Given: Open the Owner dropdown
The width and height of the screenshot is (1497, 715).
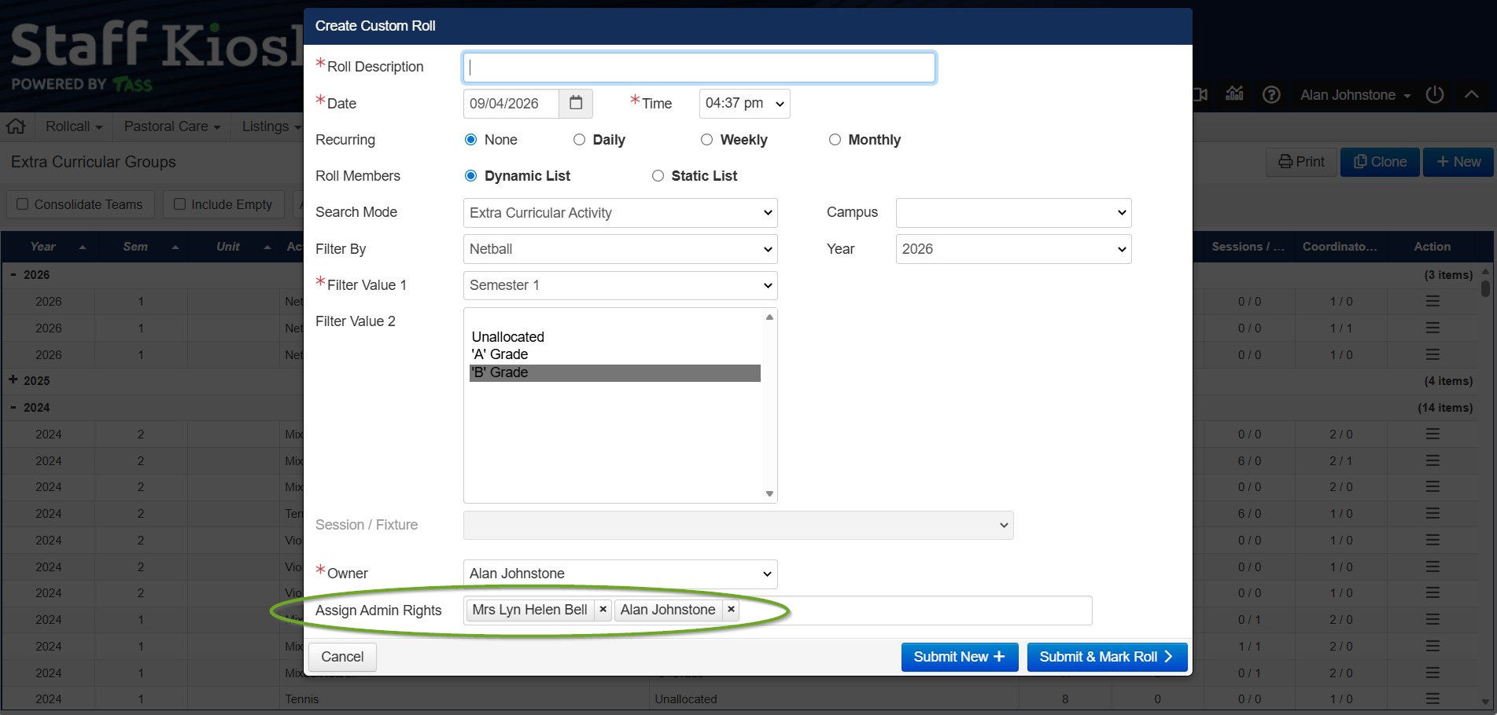Looking at the screenshot, I should pyautogui.click(x=620, y=574).
